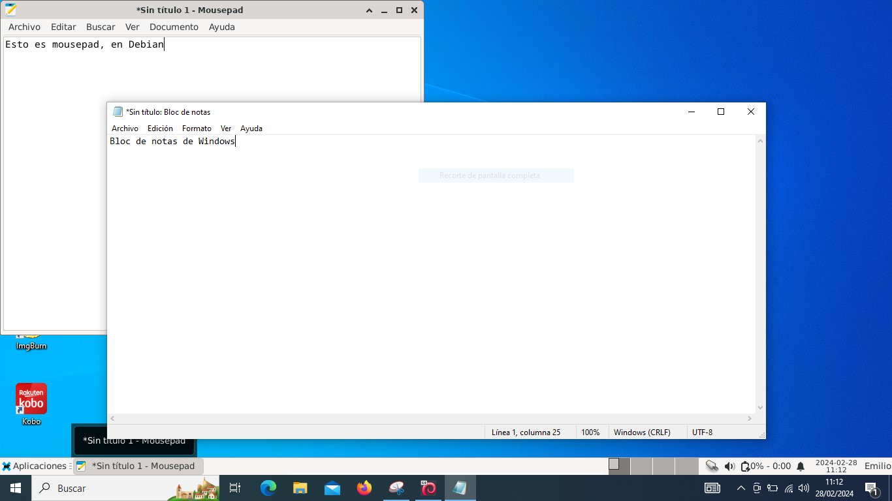The height and width of the screenshot is (501, 892).
Task: Click the Xfce panel volume icon
Action: pos(729,466)
